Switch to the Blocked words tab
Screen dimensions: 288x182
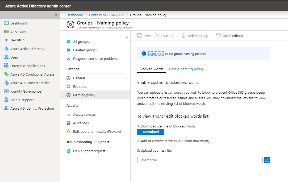pyautogui.click(x=152, y=69)
